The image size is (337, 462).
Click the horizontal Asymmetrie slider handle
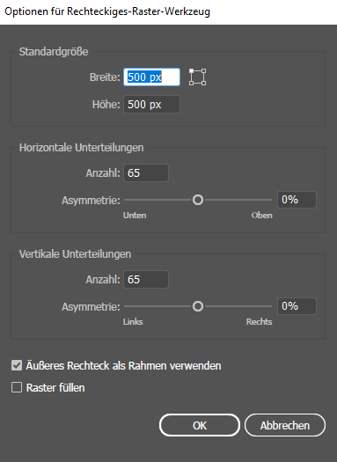point(198,200)
